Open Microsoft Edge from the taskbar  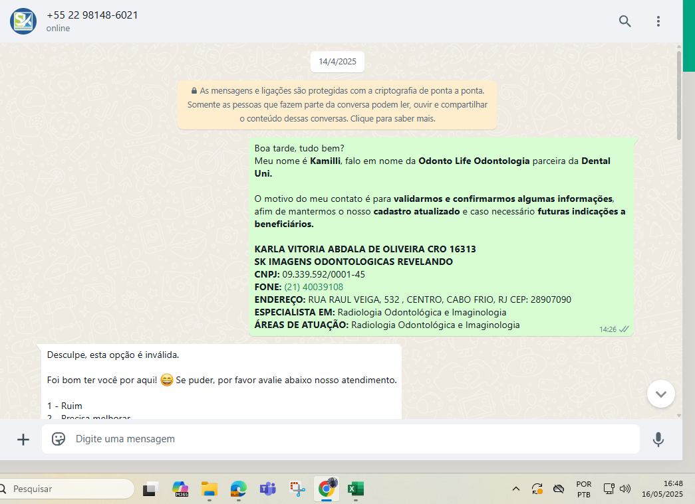coord(239,489)
